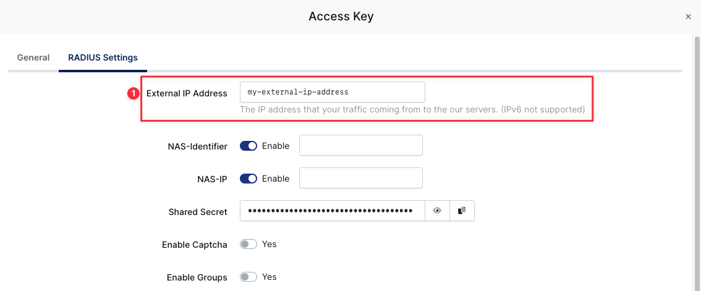
Task: Switch to the General tab
Action: (33, 57)
